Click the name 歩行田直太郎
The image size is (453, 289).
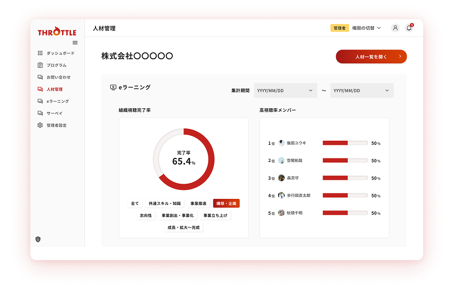coord(299,195)
